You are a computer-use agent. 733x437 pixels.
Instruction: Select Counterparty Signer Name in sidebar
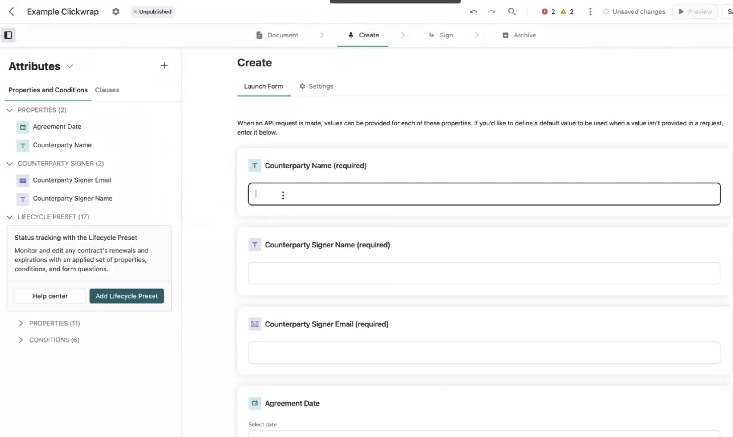[73, 199]
